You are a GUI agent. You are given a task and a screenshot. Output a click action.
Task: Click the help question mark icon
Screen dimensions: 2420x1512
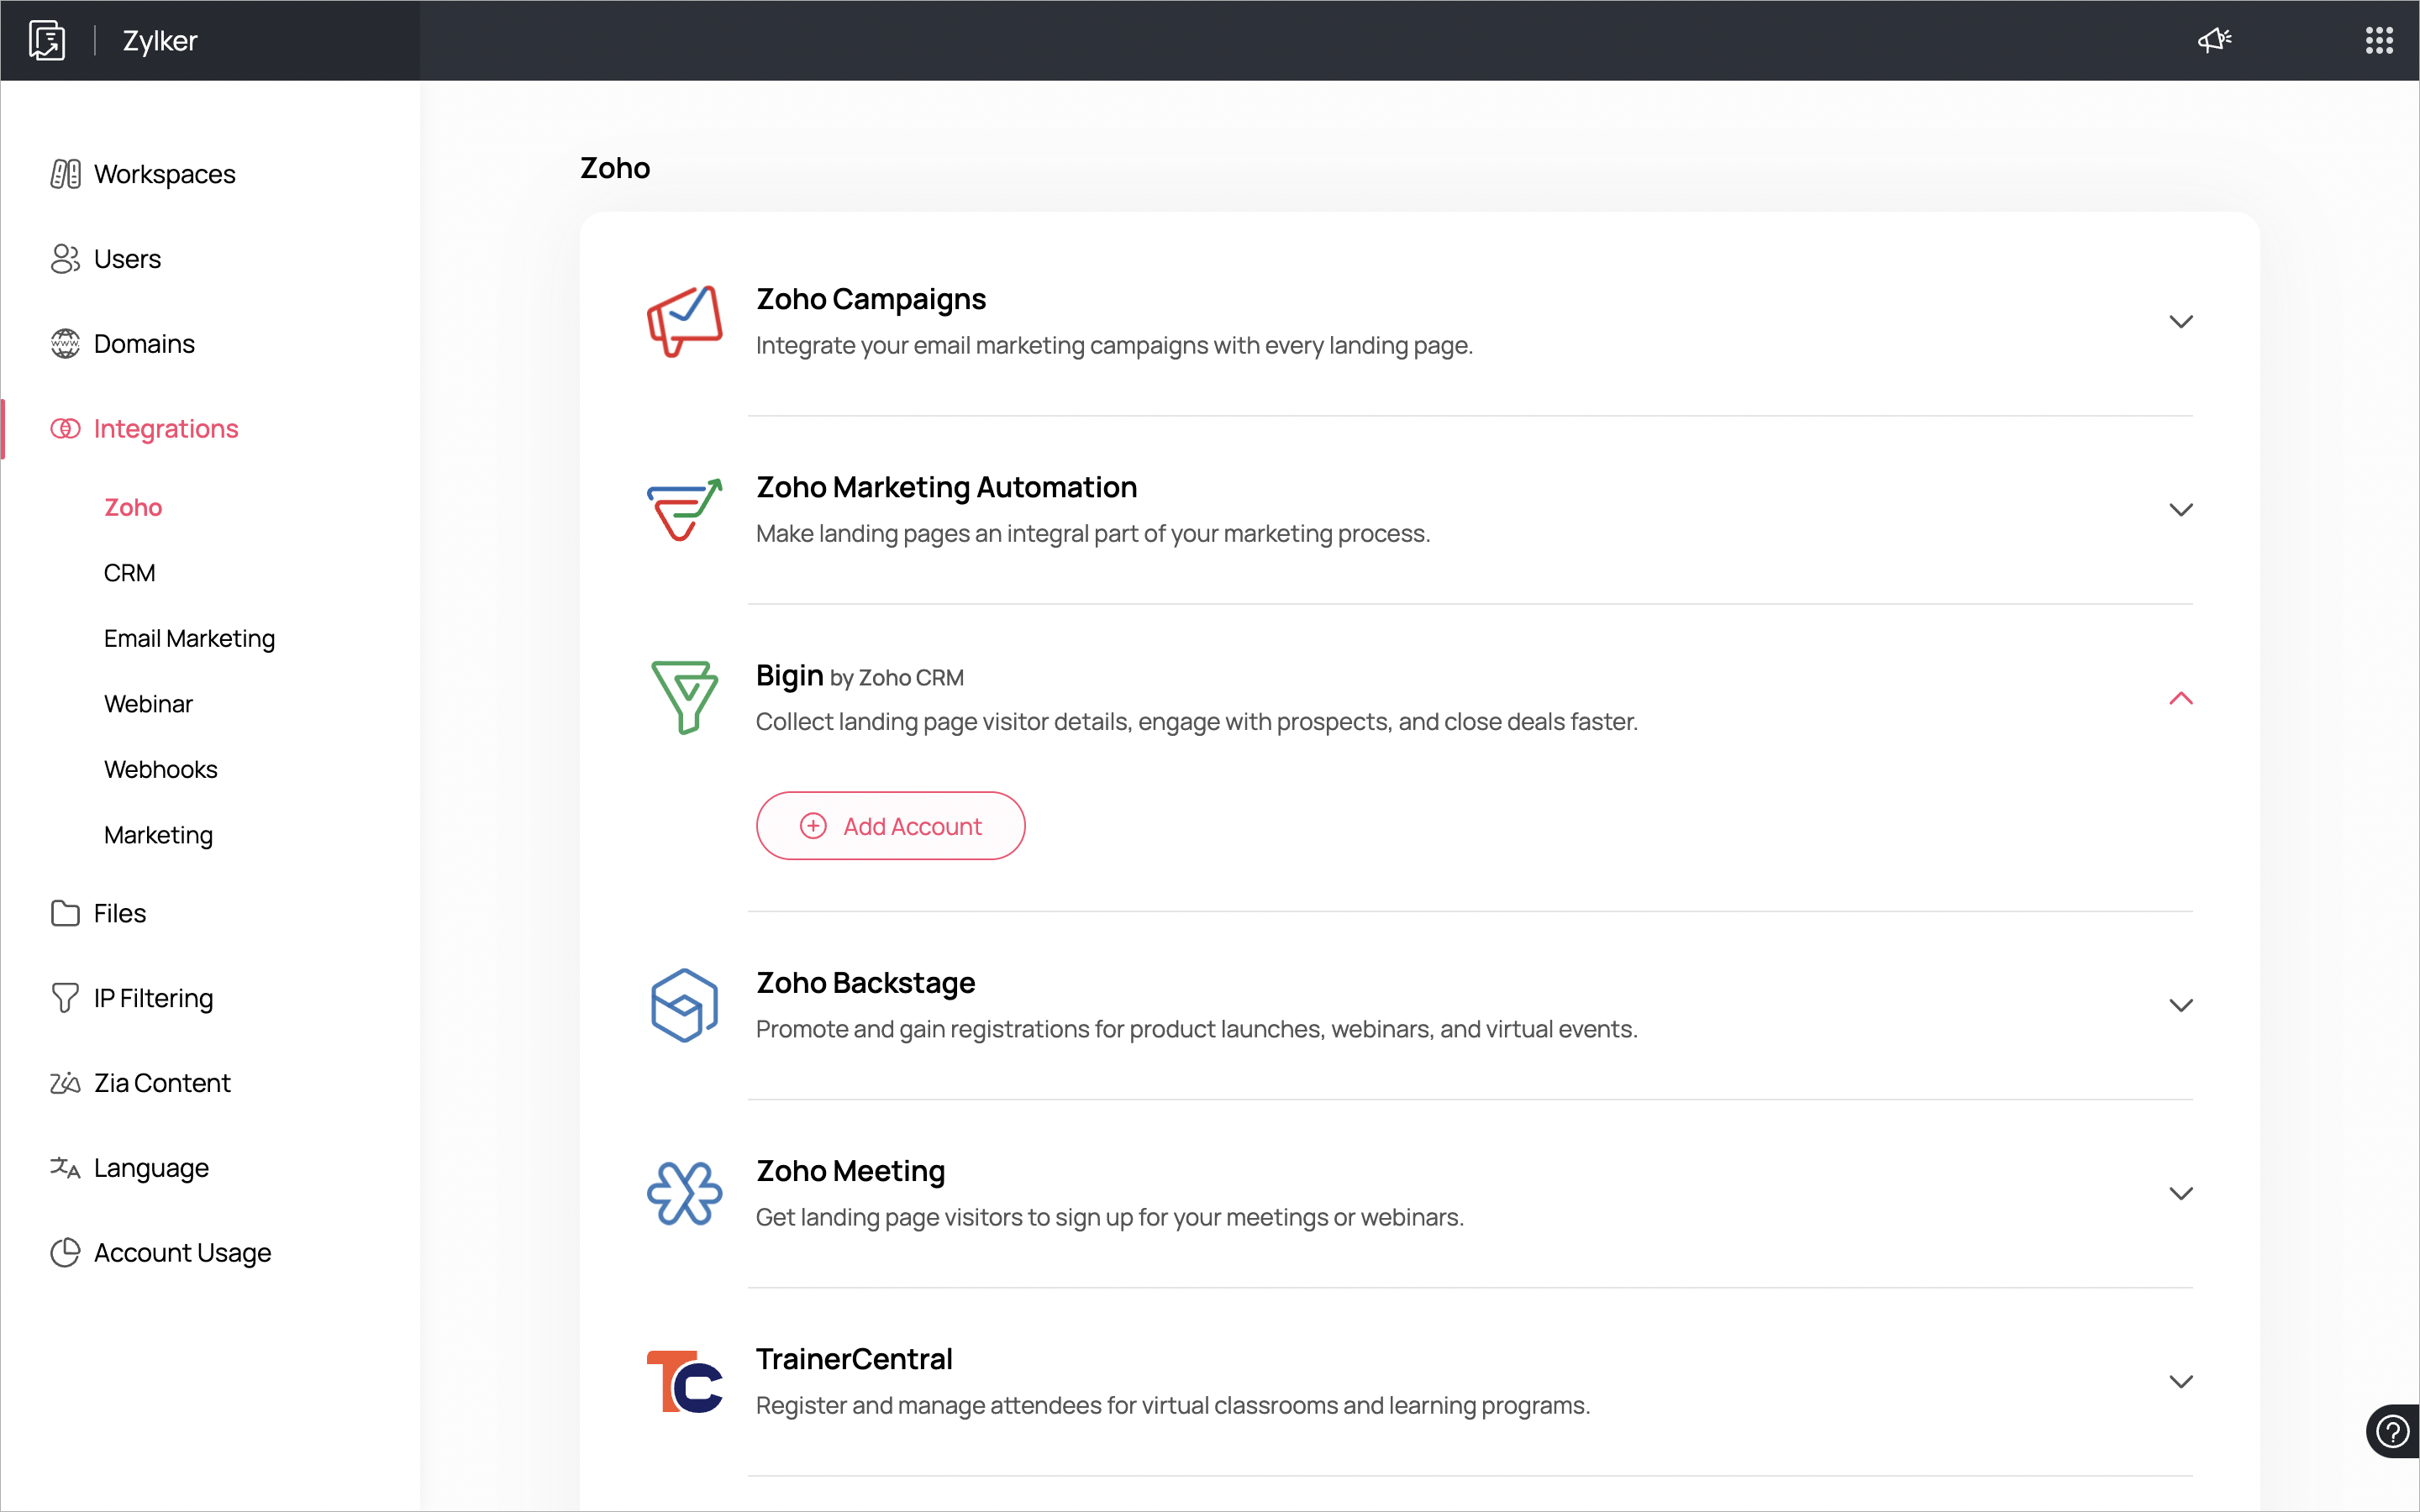(x=2392, y=1431)
